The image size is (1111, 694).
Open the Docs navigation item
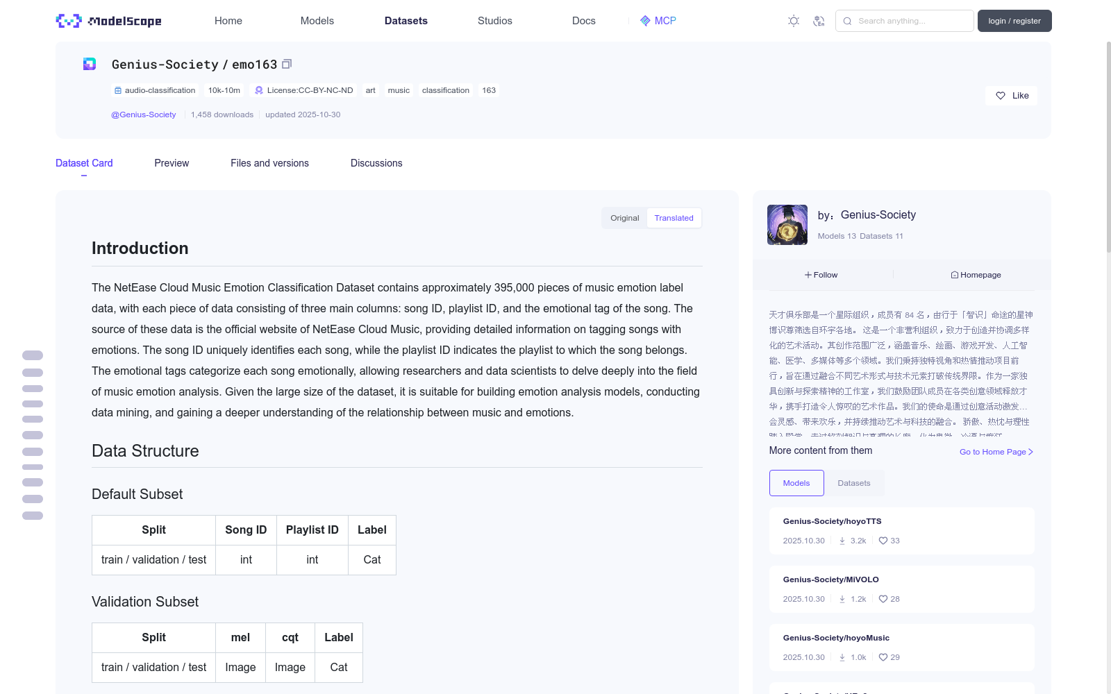point(584,21)
